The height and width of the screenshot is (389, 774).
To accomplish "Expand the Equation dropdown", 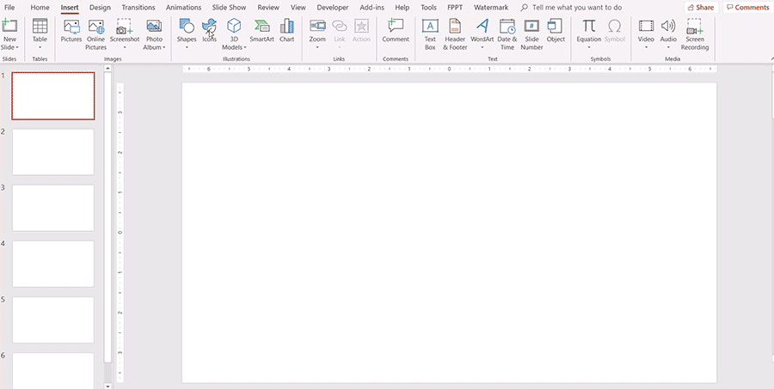I will coord(589,47).
